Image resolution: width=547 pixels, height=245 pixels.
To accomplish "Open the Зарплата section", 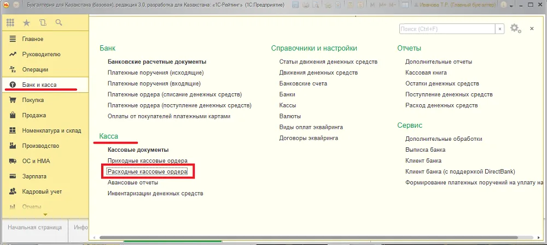I will pos(44,176).
